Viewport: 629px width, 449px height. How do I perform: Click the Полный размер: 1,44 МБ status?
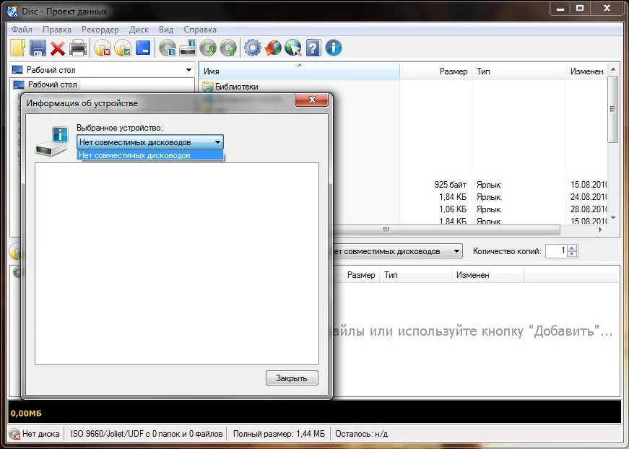click(279, 434)
